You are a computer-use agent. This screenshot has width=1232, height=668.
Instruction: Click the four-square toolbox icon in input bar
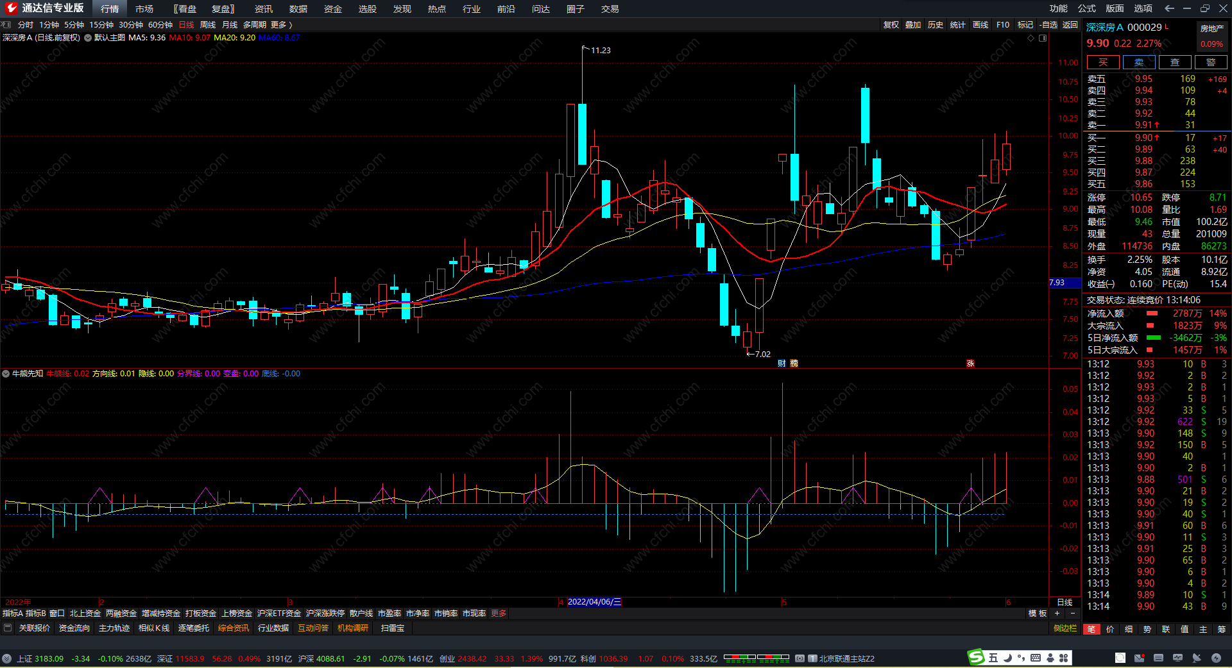1064,658
